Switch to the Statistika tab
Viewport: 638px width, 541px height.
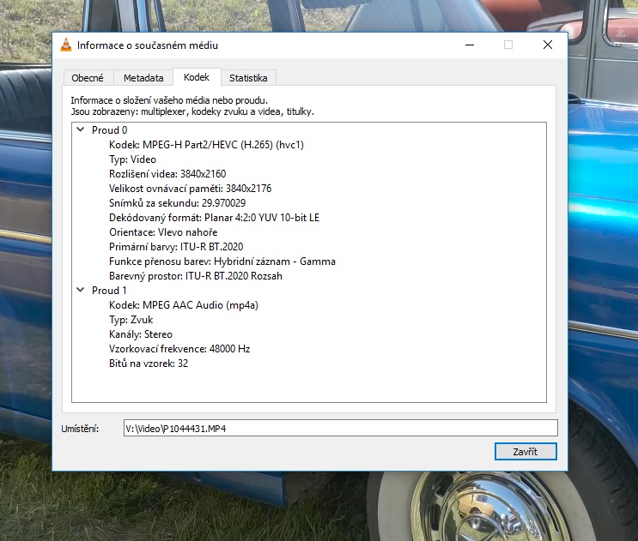point(247,78)
